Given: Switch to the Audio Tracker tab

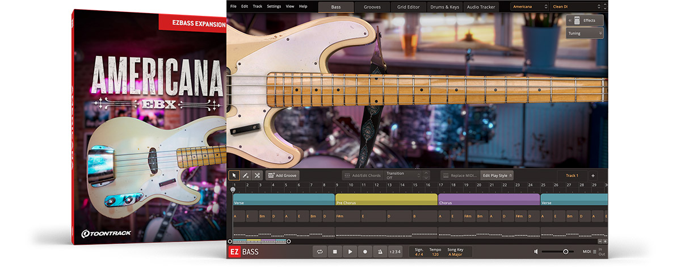Looking at the screenshot, I should [x=481, y=7].
